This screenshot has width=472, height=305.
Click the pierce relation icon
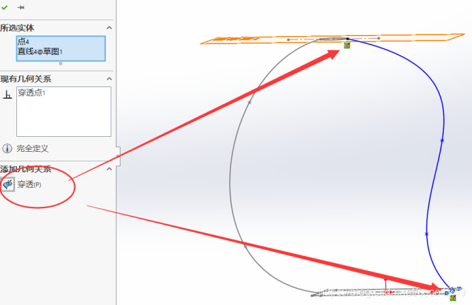(x=8, y=184)
